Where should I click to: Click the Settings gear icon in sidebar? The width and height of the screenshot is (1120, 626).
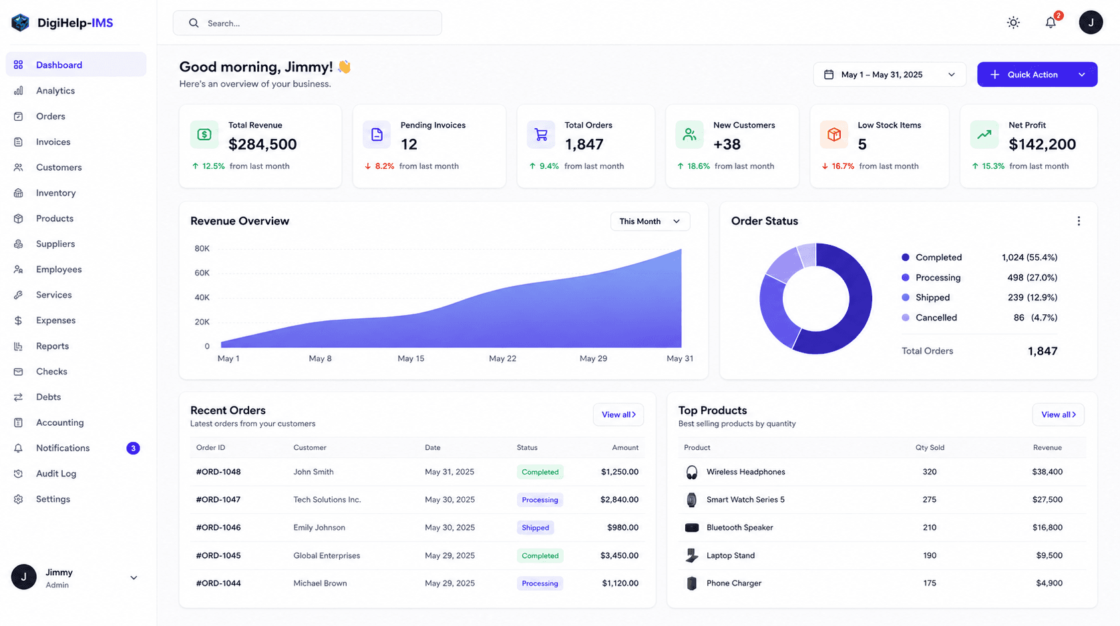tap(19, 499)
